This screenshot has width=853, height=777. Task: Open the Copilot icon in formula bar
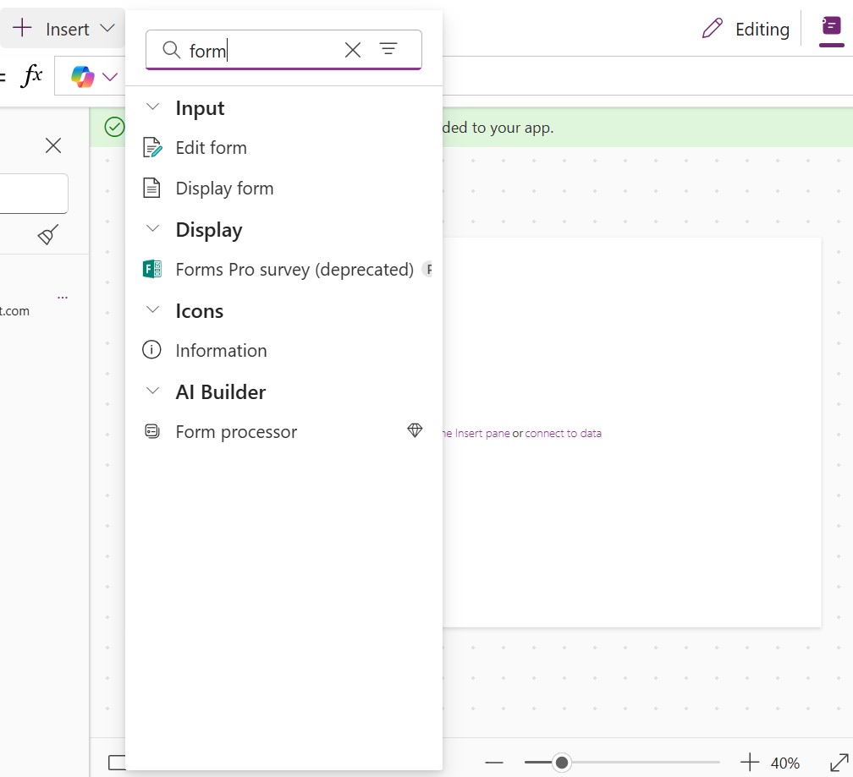[x=83, y=77]
